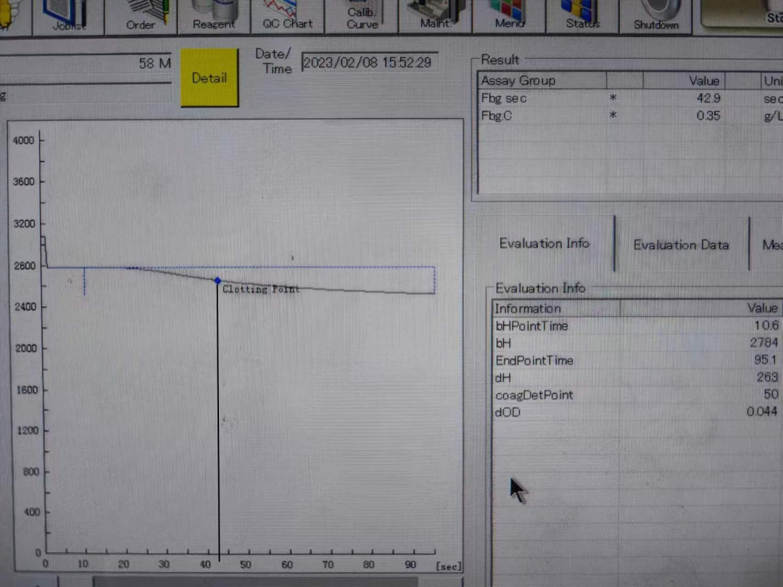
Task: Open the main Menu
Action: 509,16
